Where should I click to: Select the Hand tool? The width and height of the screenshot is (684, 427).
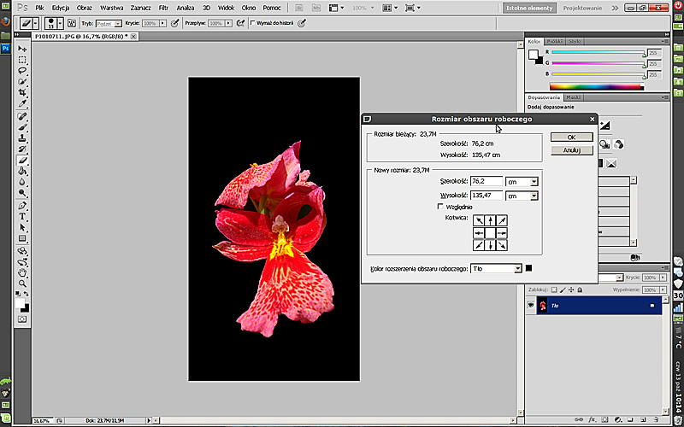pos(23,272)
